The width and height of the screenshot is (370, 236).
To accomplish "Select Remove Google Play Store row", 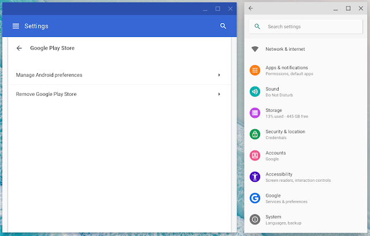I will point(120,94).
